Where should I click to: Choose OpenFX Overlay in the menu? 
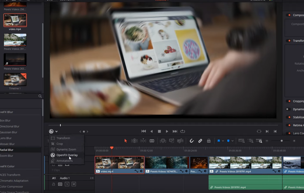(x=66, y=155)
